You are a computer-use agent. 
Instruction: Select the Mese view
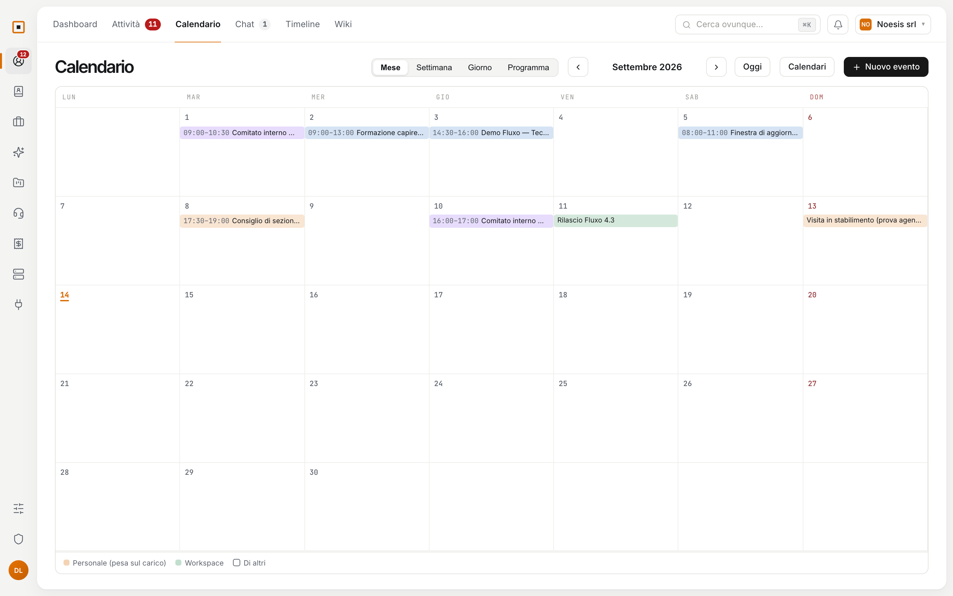point(390,68)
